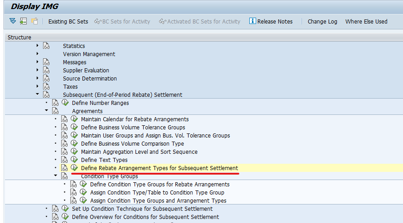Collapse Subsequent (End-of-Period Rebate) Settlement node
Viewport: 403px width, 223px height.
coord(38,94)
